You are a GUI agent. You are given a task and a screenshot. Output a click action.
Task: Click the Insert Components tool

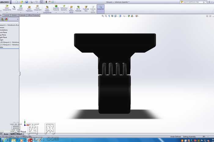[7, 8]
